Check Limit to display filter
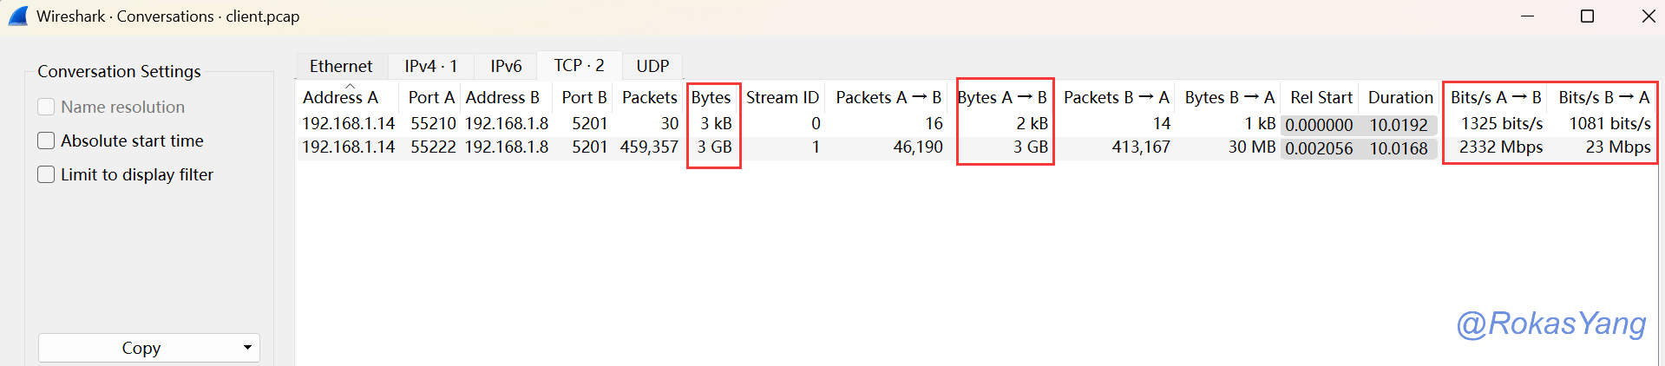1665x366 pixels. (47, 174)
